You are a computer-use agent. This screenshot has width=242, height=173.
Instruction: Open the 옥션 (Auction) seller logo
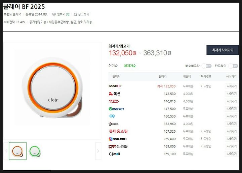click(115, 94)
